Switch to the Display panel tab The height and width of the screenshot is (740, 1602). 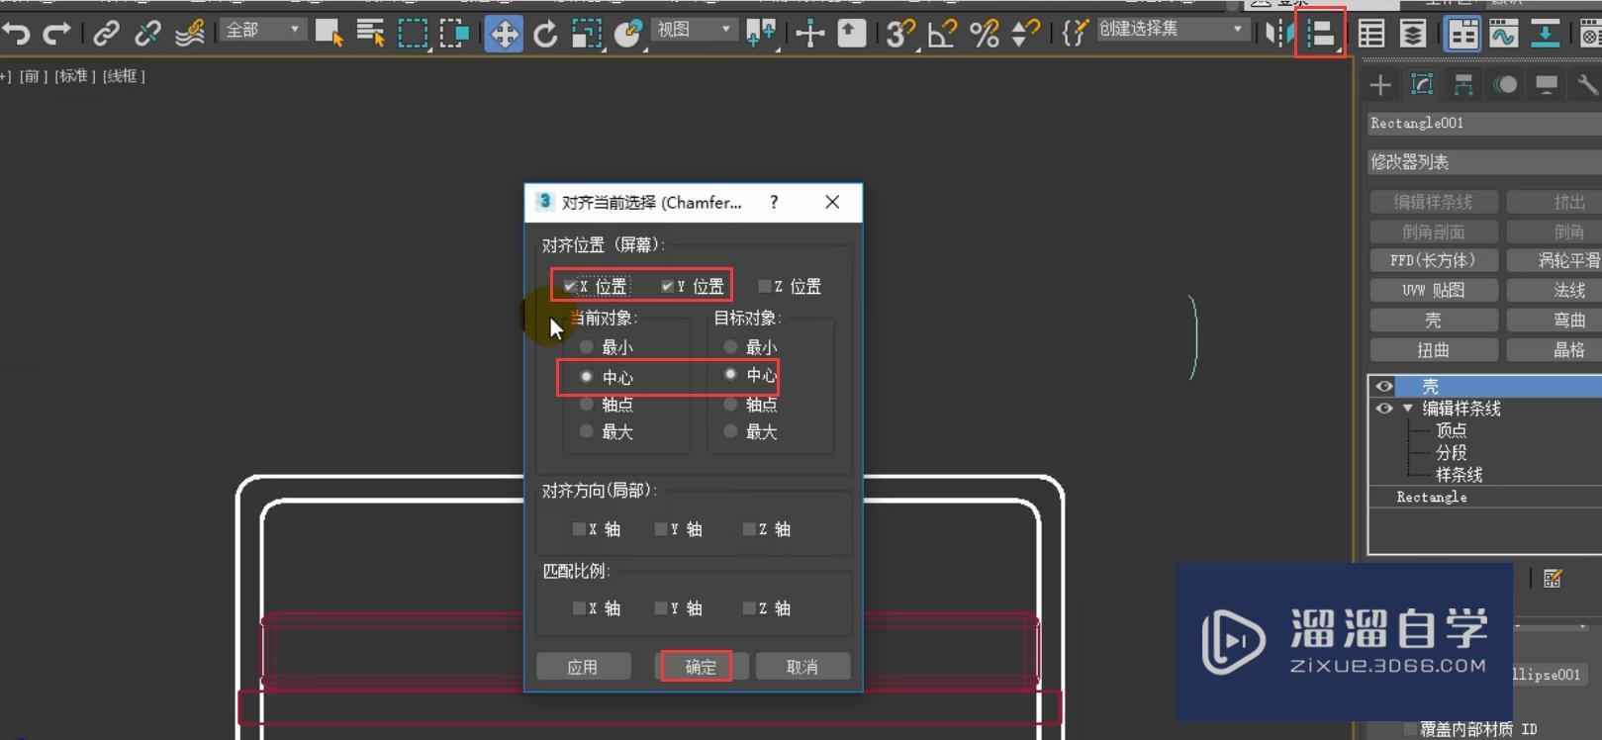[1547, 85]
